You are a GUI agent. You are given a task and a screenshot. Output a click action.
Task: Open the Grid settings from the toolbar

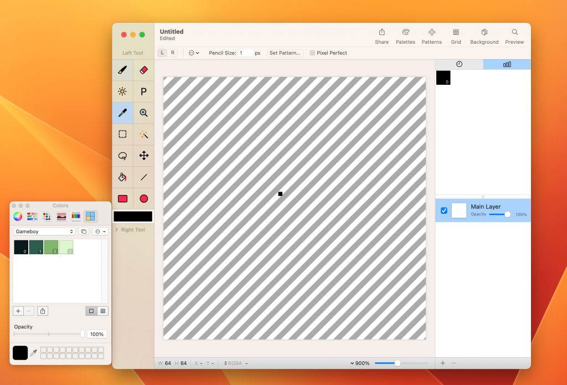(x=456, y=35)
